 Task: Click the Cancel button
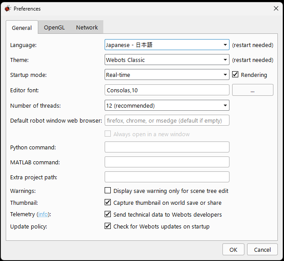pos(262,250)
